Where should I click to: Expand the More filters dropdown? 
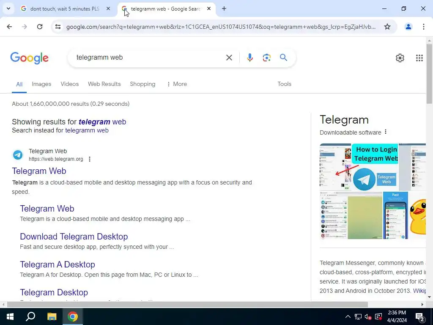tap(177, 84)
